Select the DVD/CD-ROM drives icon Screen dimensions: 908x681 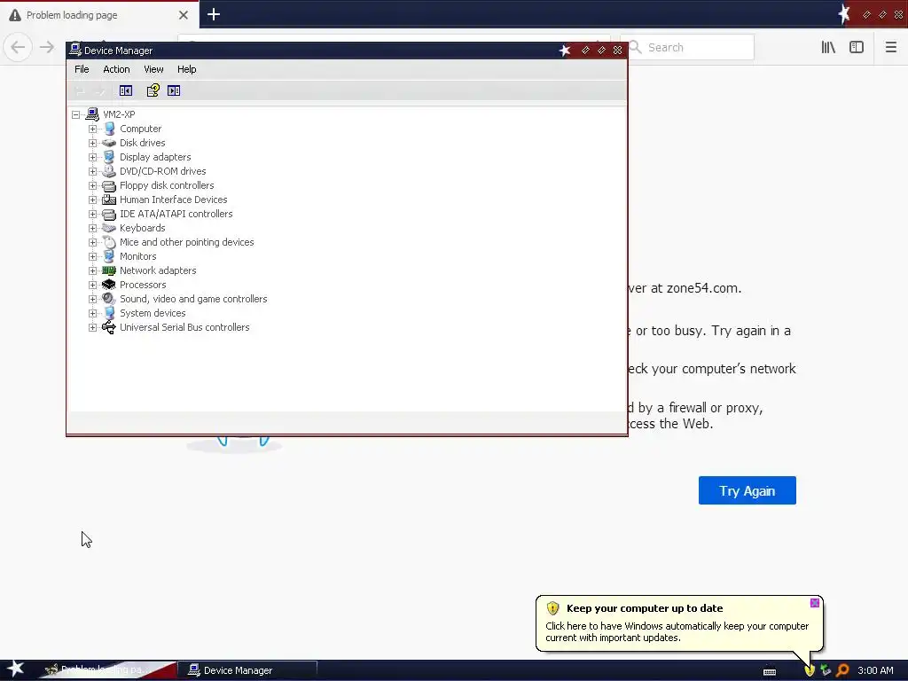point(109,171)
